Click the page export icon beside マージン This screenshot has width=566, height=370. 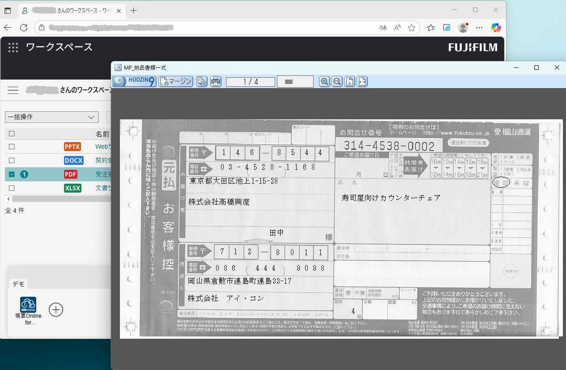[x=202, y=81]
